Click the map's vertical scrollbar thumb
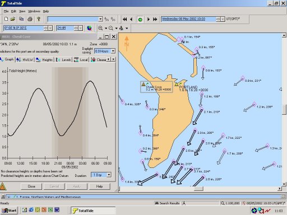Screen dimensions: 287x215 click(x=284, y=110)
